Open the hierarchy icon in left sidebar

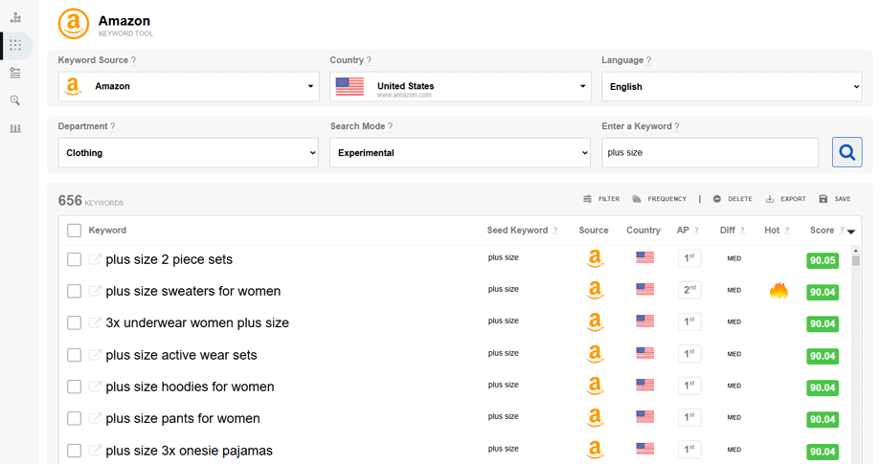click(15, 17)
